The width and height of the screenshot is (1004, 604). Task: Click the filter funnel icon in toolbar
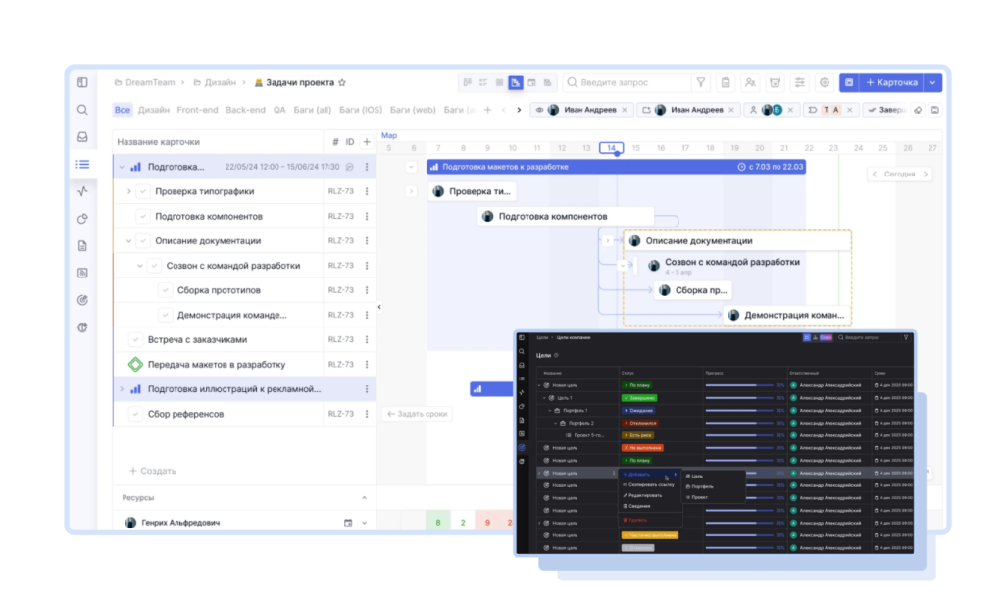(x=701, y=83)
